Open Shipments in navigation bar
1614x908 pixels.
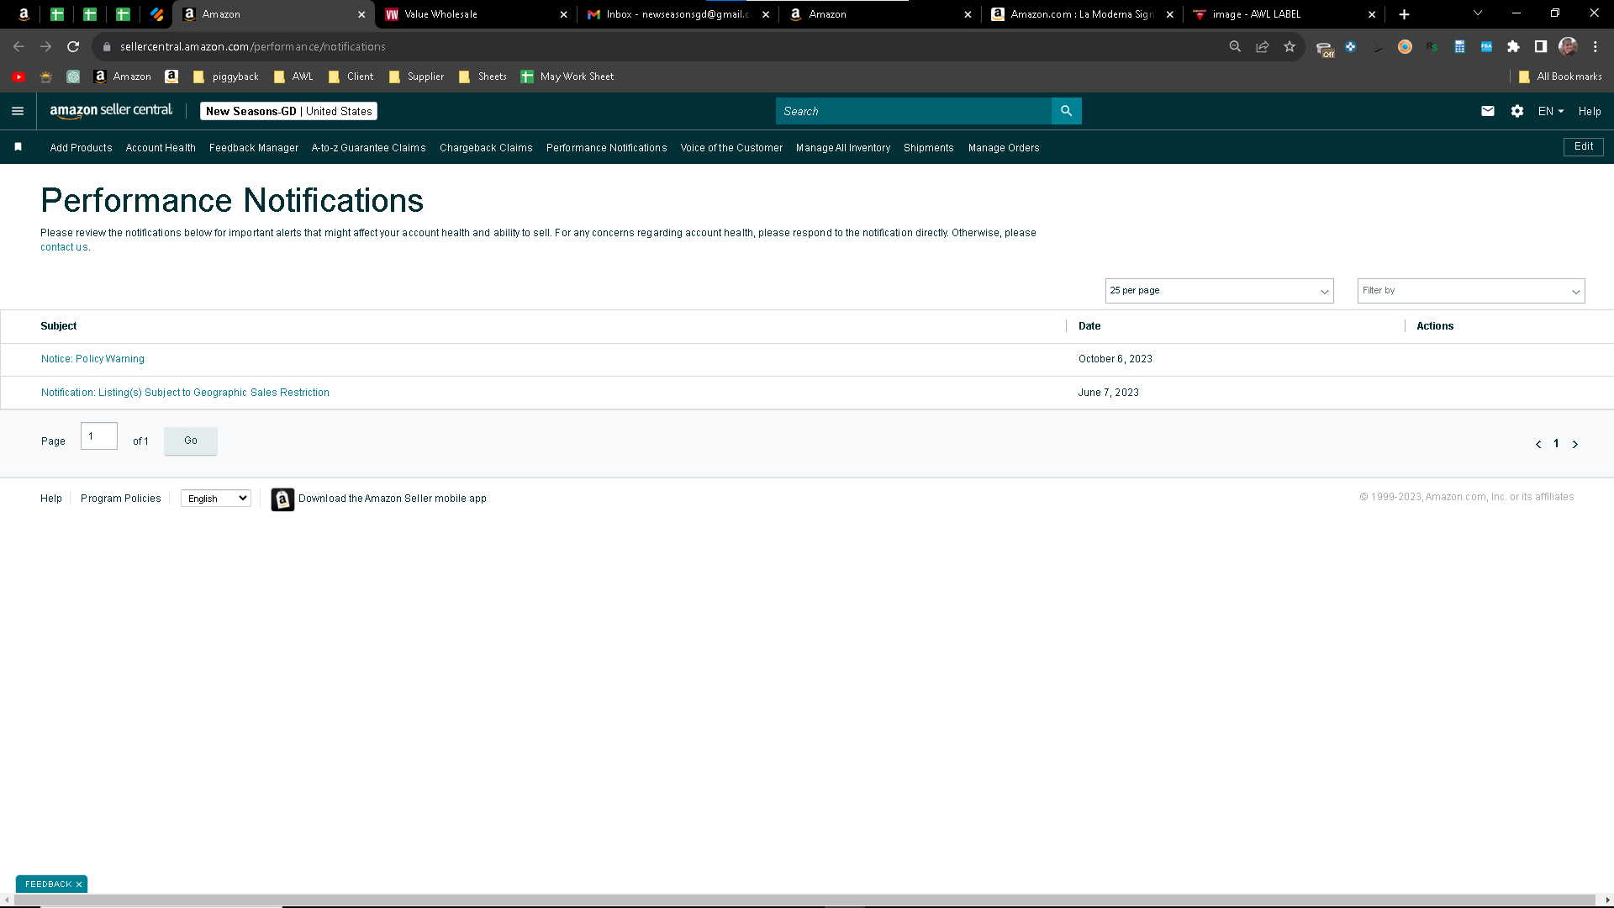click(929, 148)
